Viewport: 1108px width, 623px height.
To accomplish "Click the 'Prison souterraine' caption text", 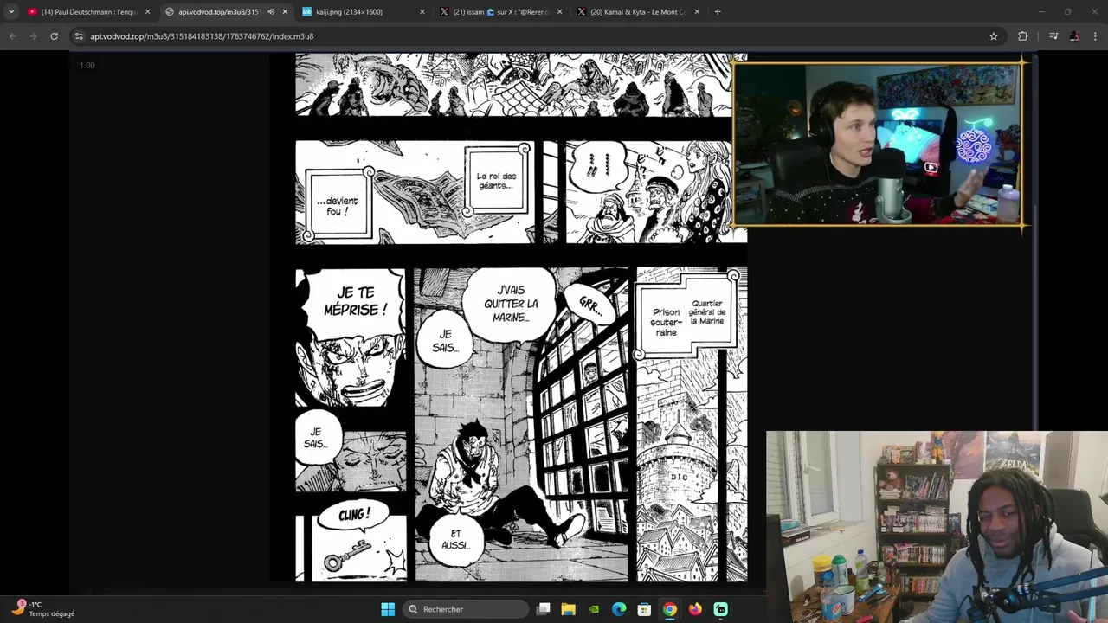I will click(x=666, y=322).
